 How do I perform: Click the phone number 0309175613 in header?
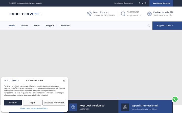[133, 12]
